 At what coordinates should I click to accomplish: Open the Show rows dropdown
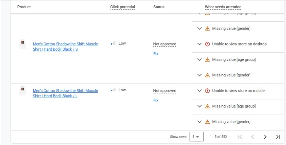coord(196,137)
